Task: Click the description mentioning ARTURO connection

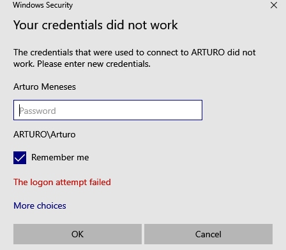Action: pos(135,58)
